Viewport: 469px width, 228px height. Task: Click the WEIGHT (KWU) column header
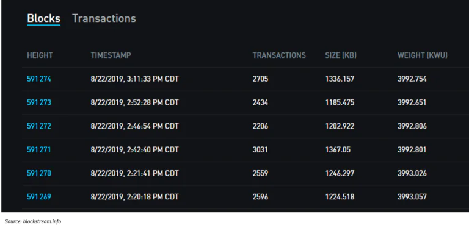(423, 55)
